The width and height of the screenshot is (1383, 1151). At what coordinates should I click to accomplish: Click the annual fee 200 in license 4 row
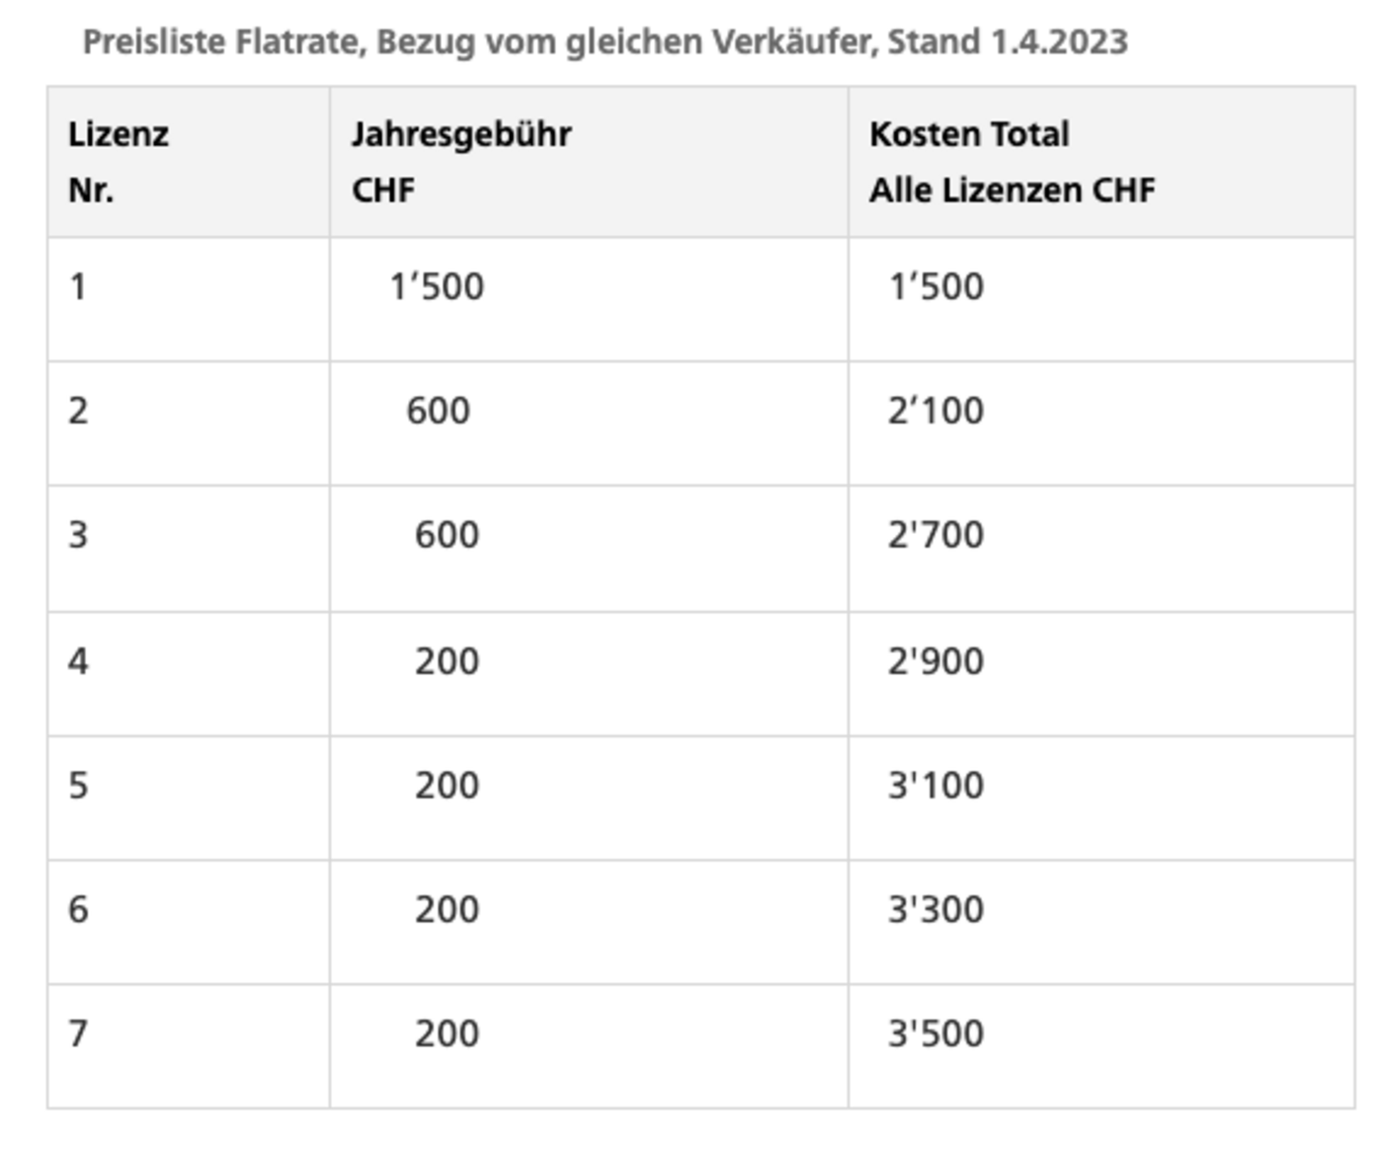447,661
